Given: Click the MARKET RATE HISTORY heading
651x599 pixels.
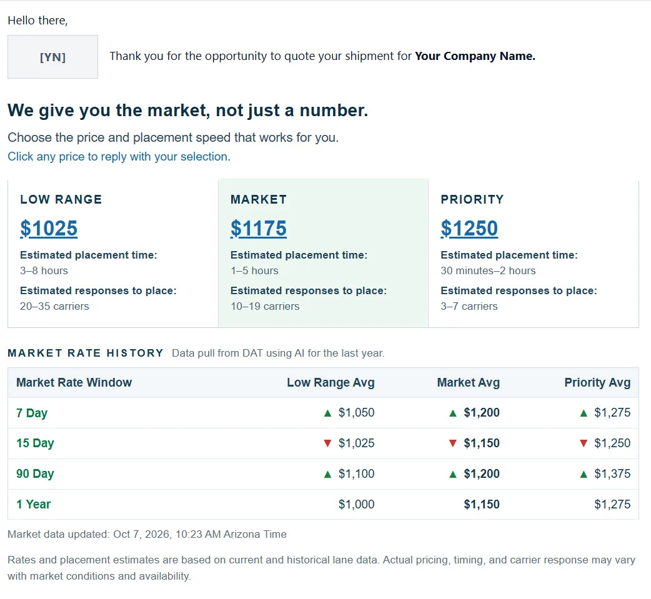Looking at the screenshot, I should 86,353.
